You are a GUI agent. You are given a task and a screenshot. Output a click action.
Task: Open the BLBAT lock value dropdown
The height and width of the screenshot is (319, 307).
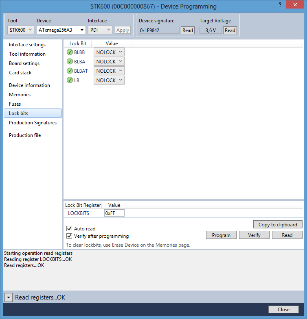click(109, 71)
